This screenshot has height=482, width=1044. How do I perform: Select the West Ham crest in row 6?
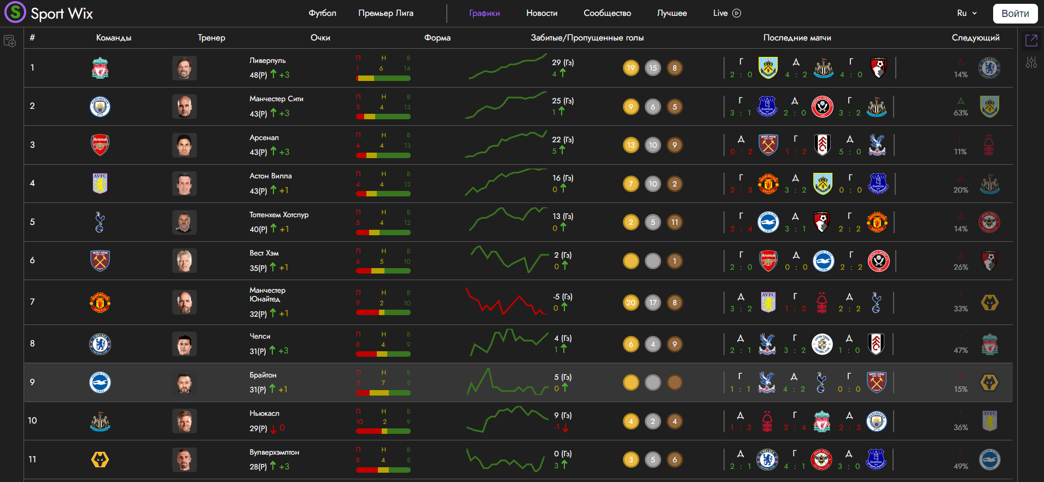100,260
